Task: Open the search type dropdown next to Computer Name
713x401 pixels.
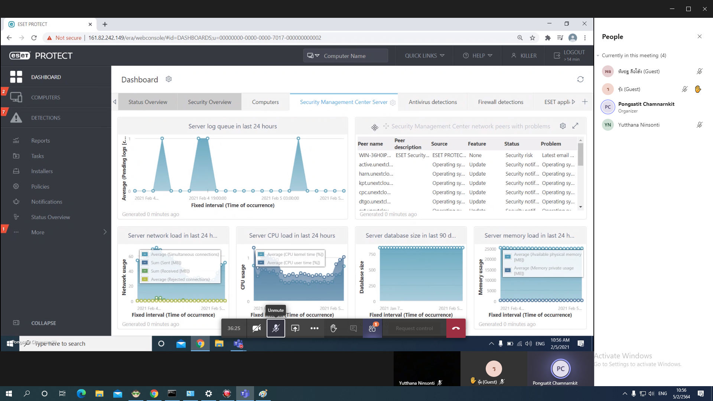Action: click(x=313, y=56)
